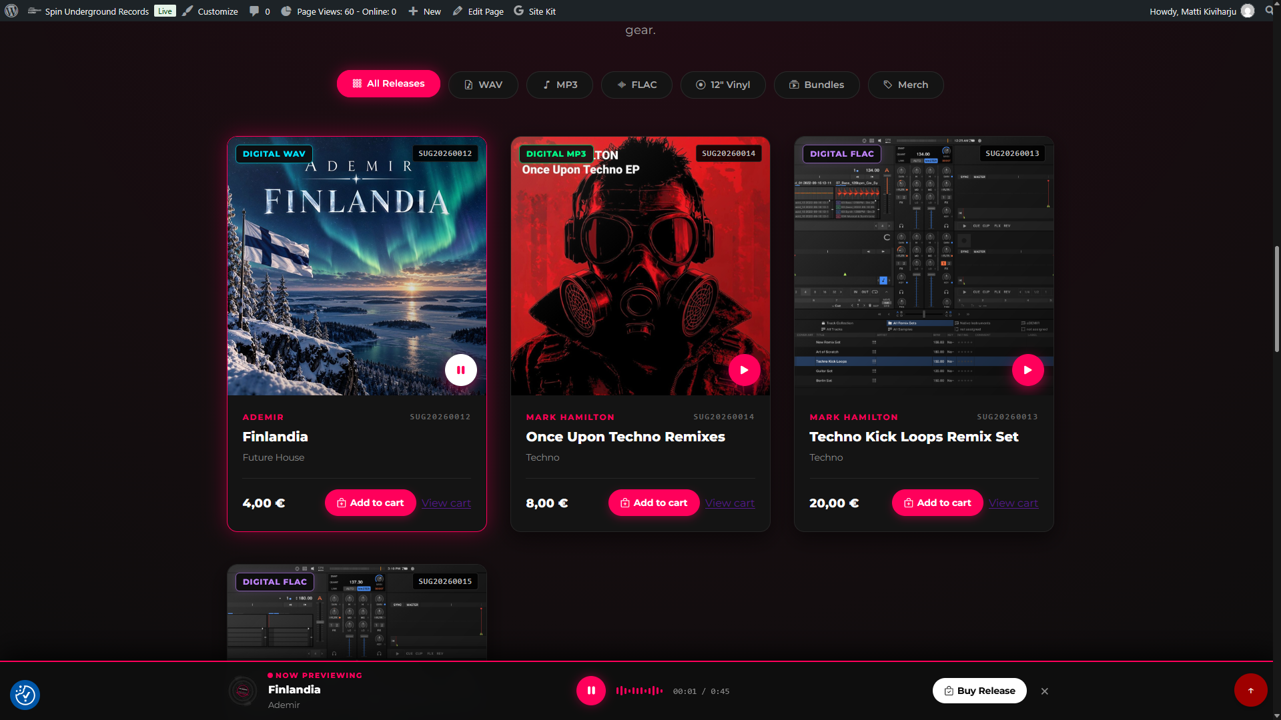Click the SUG20260013 badge on cover
The image size is (1281, 720).
click(1012, 153)
